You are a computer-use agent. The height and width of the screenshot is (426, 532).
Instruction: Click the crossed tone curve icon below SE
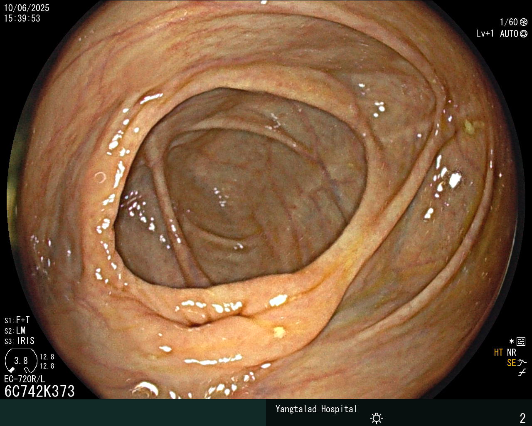(x=522, y=373)
